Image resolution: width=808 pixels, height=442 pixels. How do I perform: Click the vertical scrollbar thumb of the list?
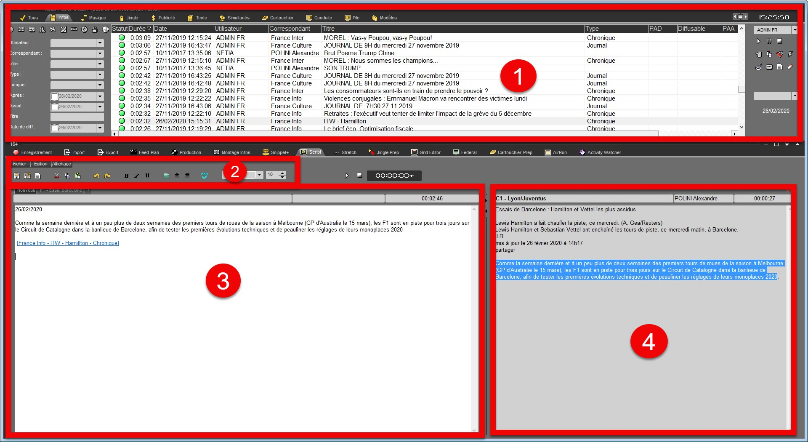[742, 89]
